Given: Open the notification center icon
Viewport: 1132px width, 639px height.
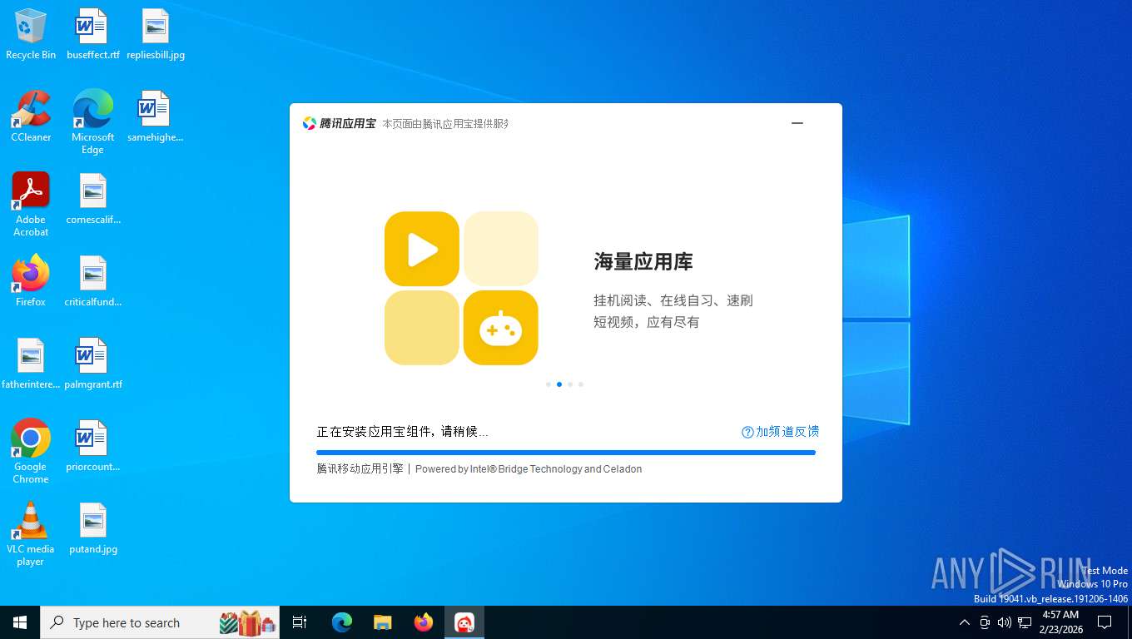Looking at the screenshot, I should pos(1105,622).
